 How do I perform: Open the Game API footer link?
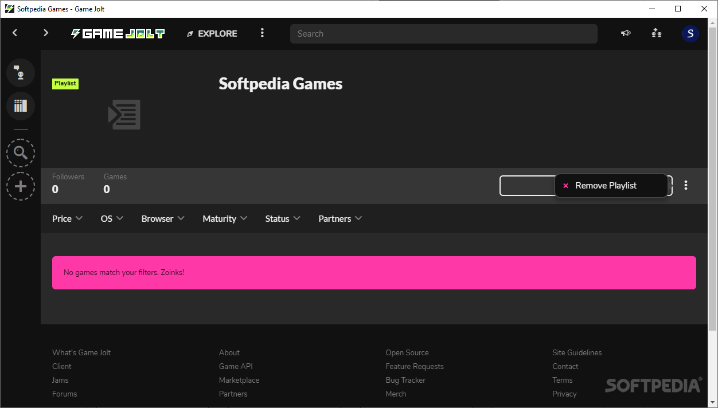click(236, 366)
